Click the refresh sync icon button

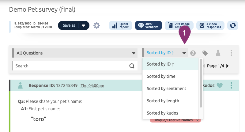coord(234,25)
